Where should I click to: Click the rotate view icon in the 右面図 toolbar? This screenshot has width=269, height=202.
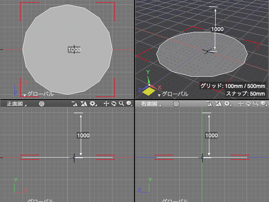click(248, 104)
